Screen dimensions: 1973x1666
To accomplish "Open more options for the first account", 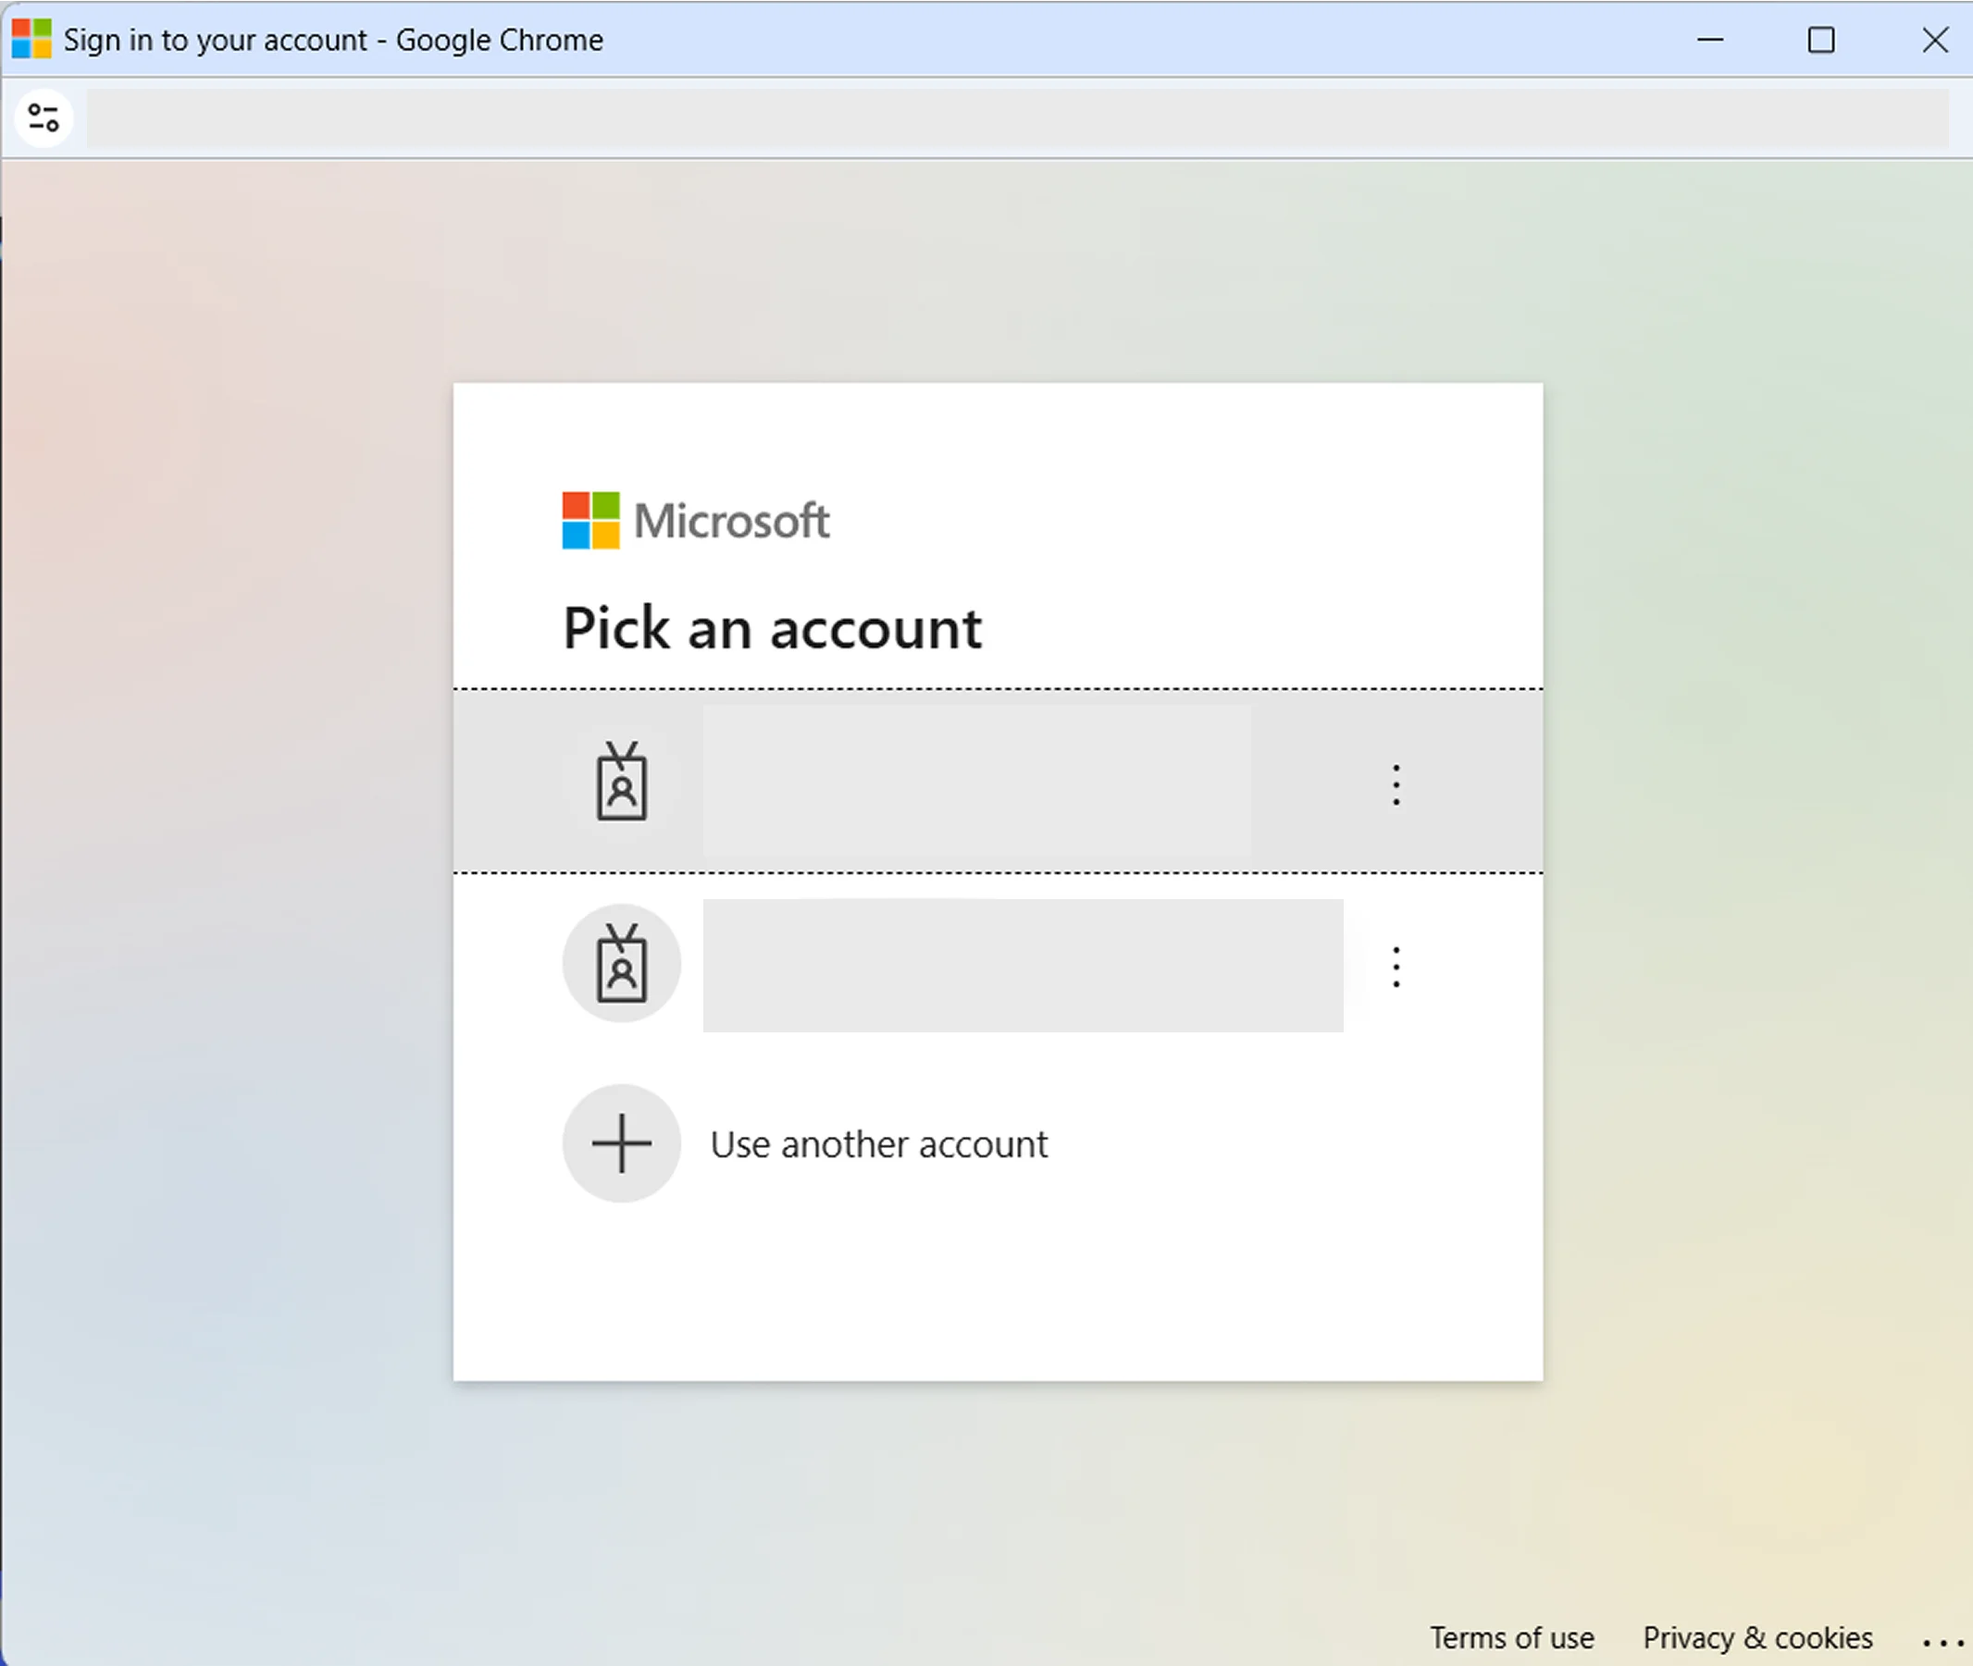I will click(1396, 784).
